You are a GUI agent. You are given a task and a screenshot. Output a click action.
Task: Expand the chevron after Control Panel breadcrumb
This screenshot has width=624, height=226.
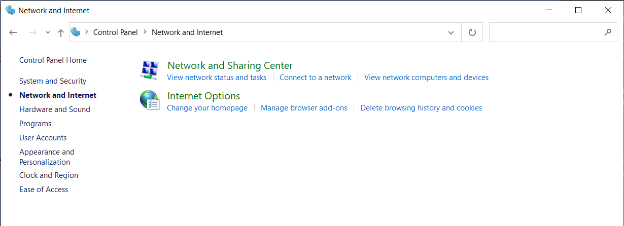(145, 32)
